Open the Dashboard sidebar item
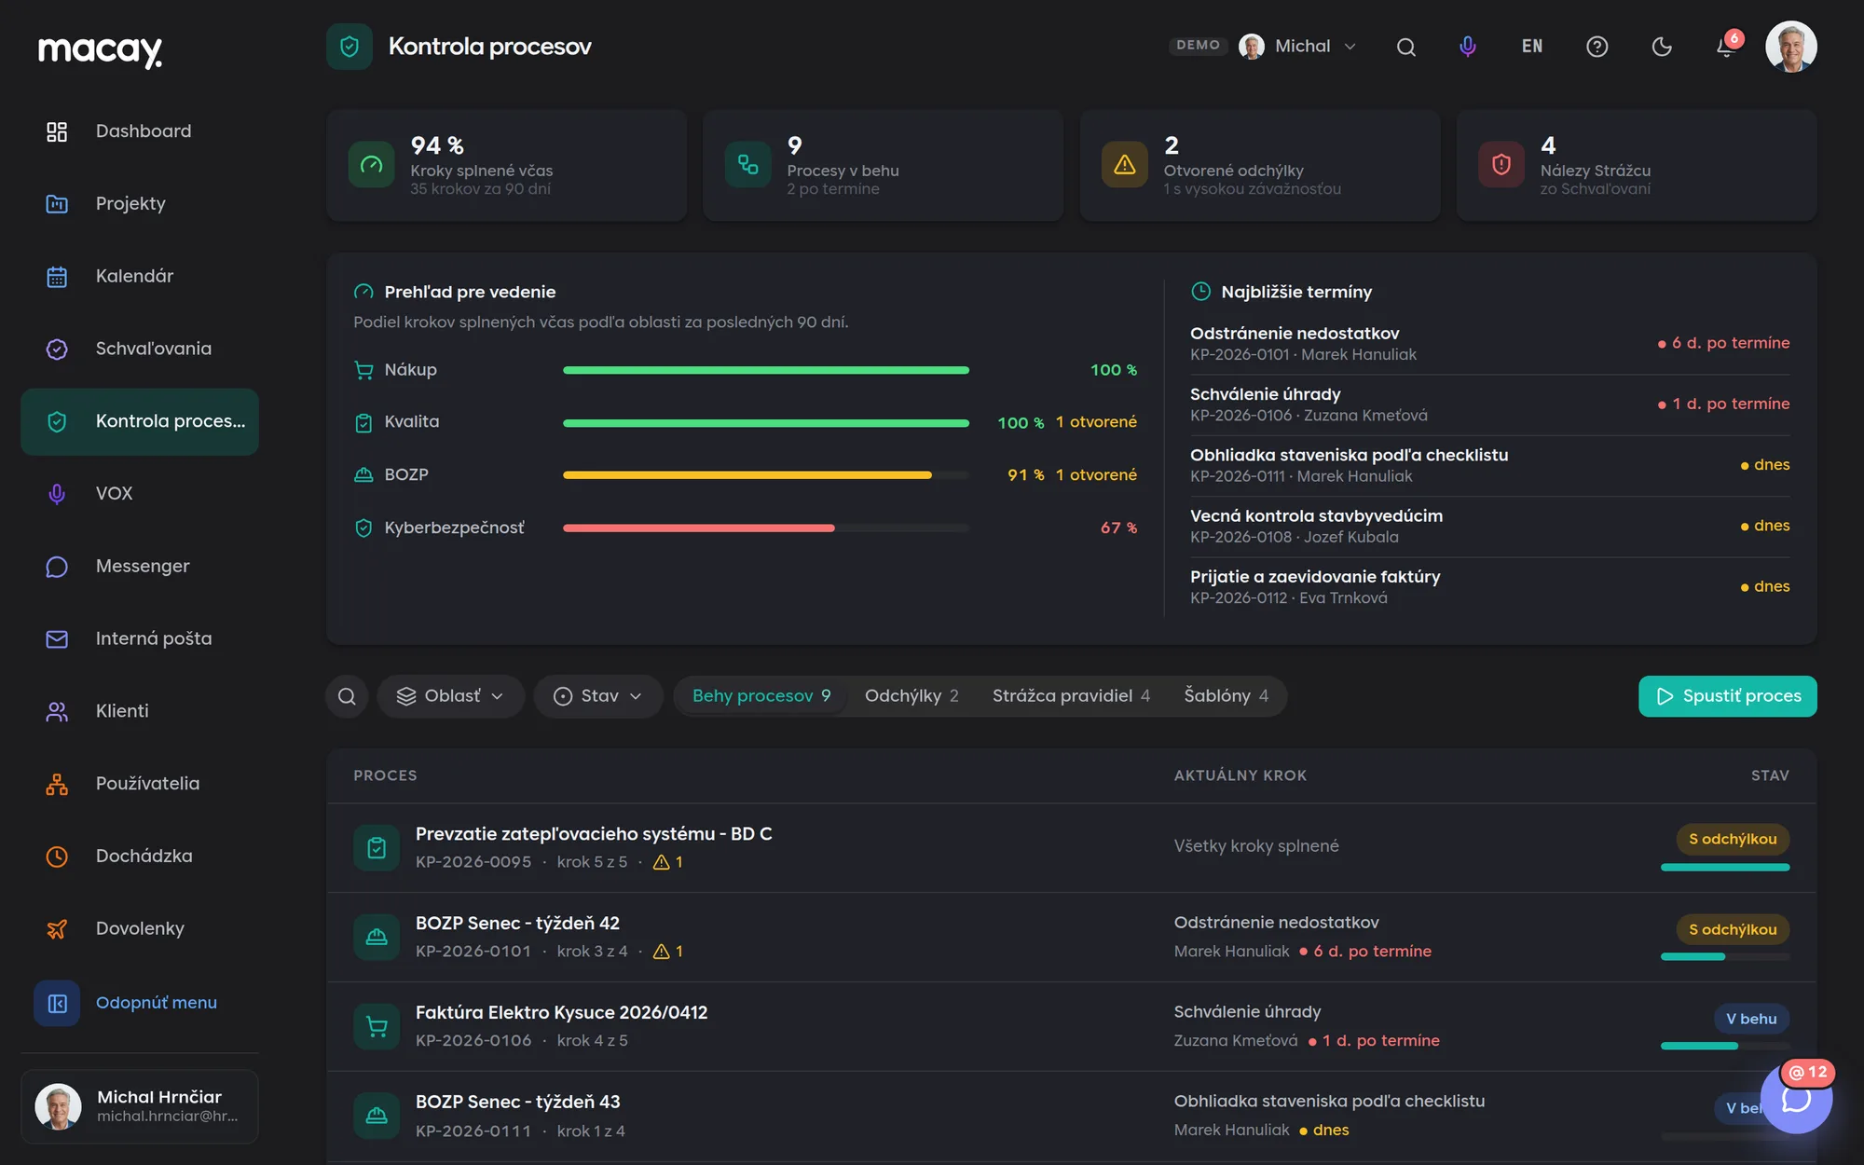 coord(140,131)
